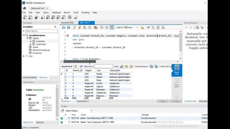Edit current row icon in result toolbar

(121, 66)
